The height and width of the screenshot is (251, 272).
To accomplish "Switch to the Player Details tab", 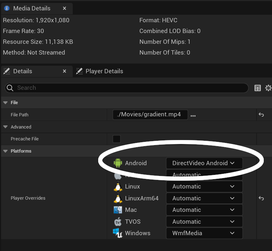I will 104,71.
